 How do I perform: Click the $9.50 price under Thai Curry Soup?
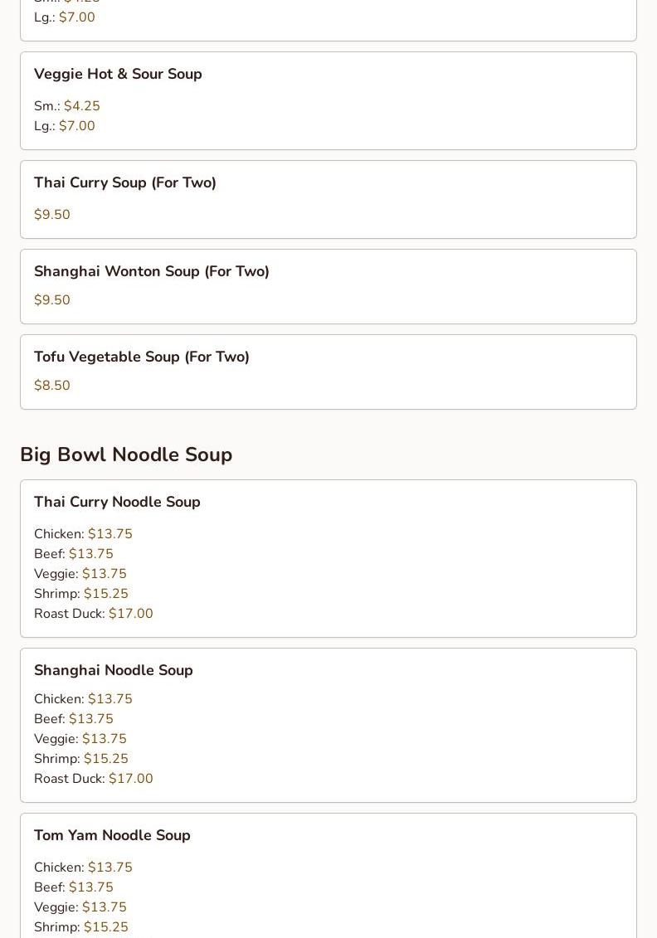(52, 214)
